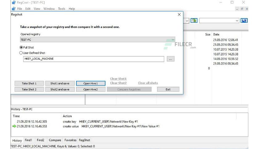
Task: Select history entry 21.09.2016 12.16.46.553
Action: pyautogui.click(x=32, y=126)
